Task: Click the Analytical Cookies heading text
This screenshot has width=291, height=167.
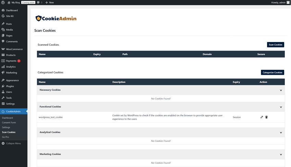Action: [50, 132]
